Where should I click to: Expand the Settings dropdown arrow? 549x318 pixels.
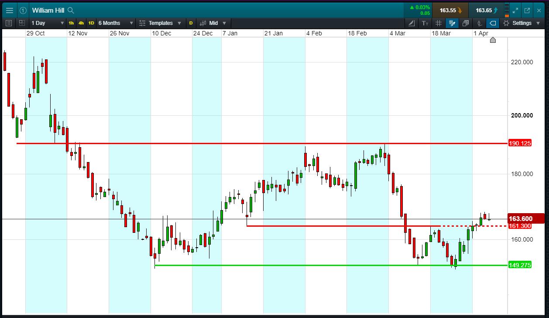click(x=539, y=23)
